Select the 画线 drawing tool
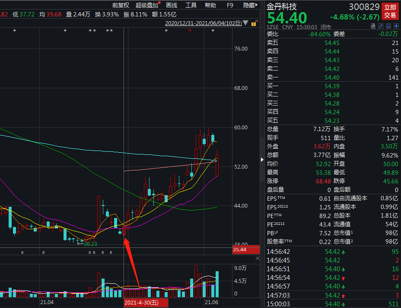This screenshot has width=401, height=308. point(171,5)
